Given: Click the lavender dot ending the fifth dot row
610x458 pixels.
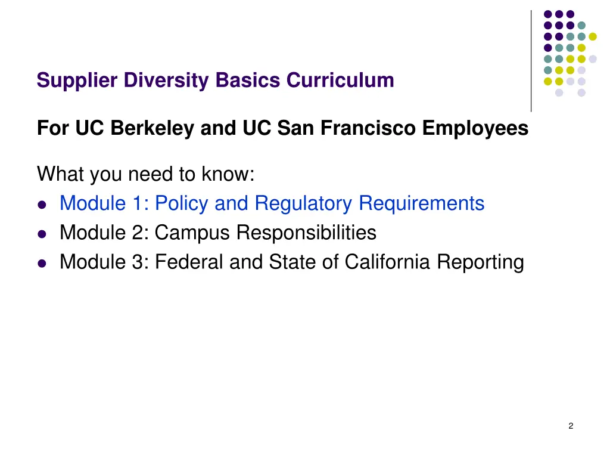Looking at the screenshot, I should [593, 58].
